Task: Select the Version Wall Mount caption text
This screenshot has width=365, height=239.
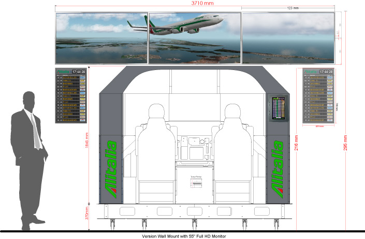Action: (184, 236)
